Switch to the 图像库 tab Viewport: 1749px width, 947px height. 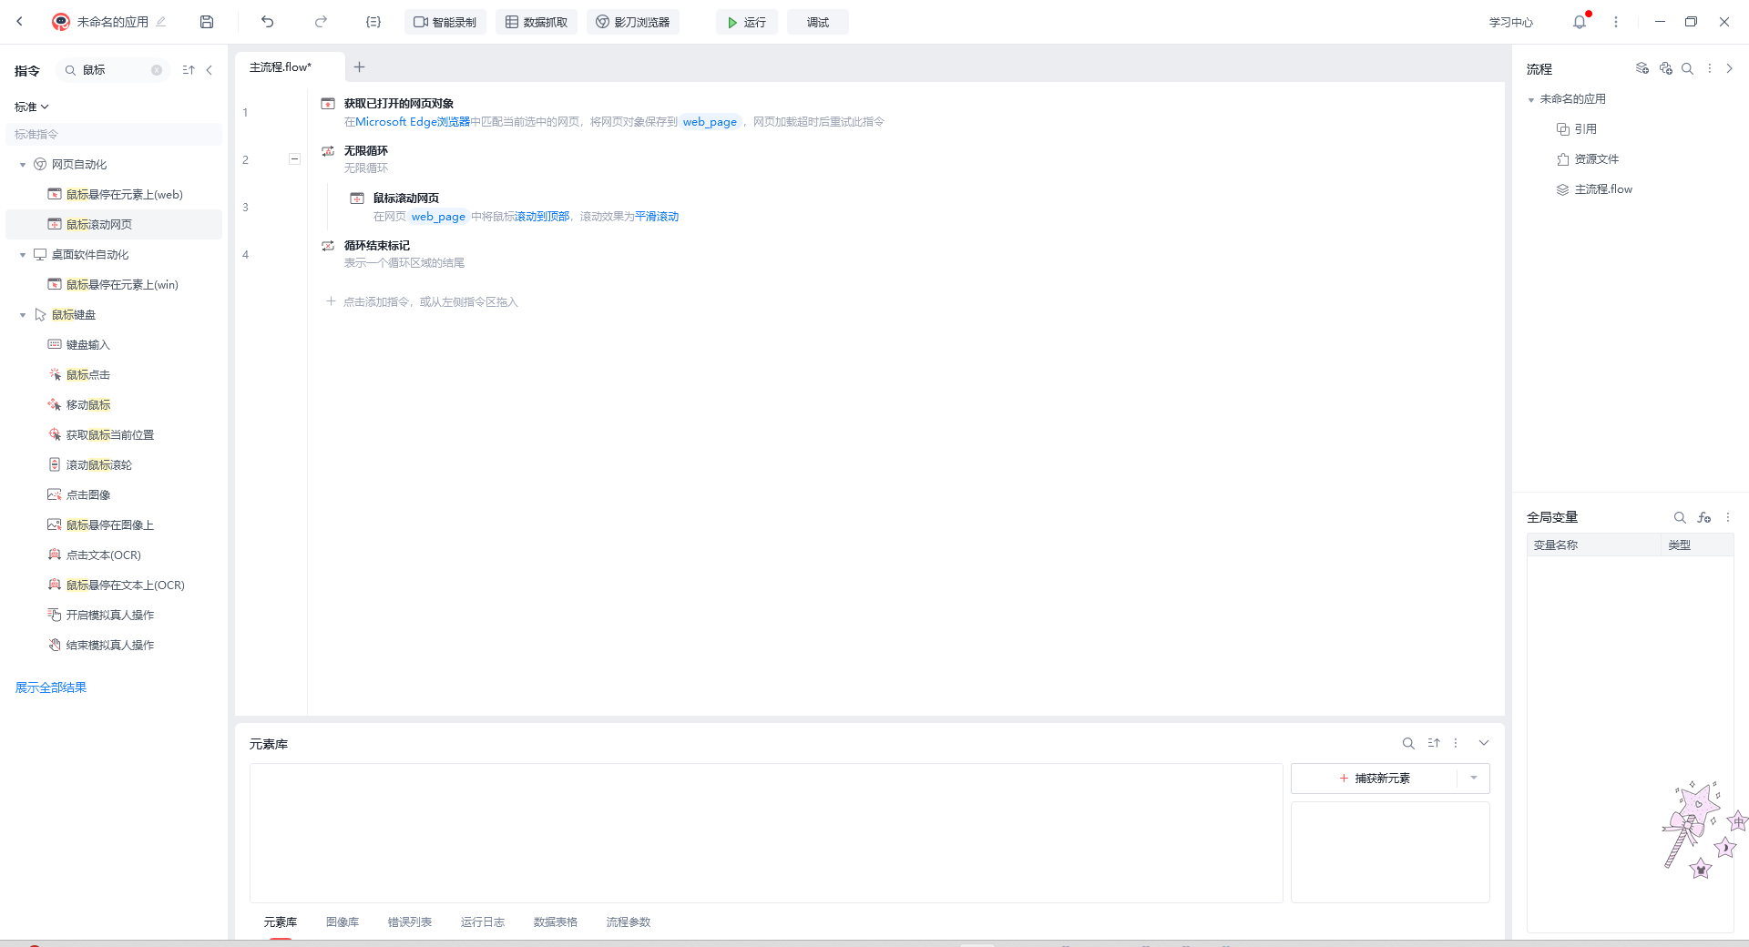(x=343, y=922)
